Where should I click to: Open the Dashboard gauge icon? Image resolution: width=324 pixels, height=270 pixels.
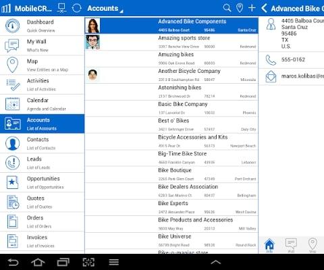coord(12,26)
